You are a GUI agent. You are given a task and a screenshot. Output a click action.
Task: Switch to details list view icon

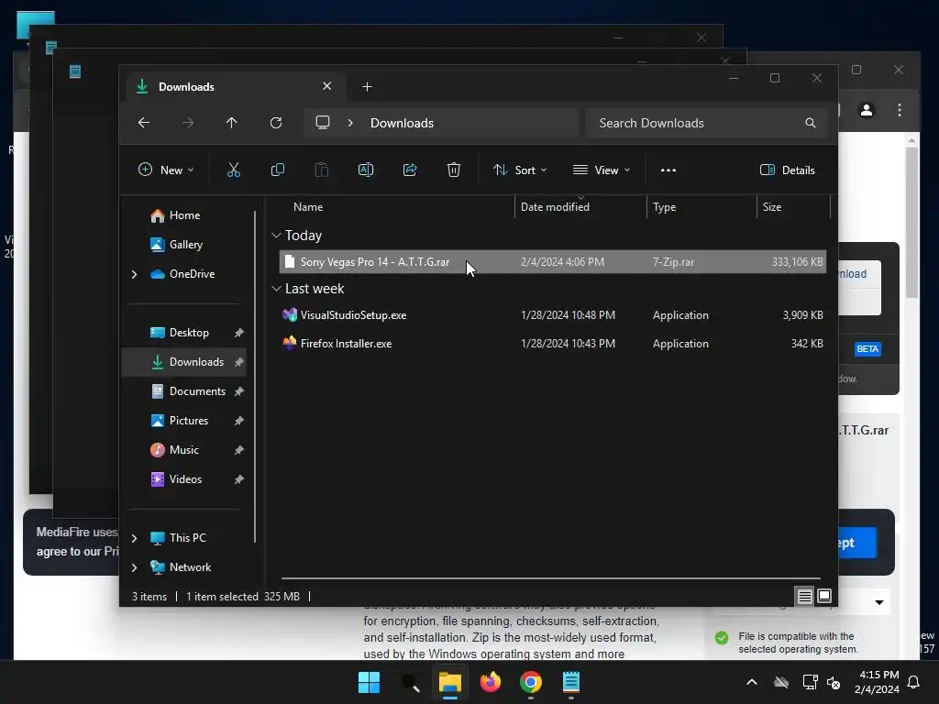pyautogui.click(x=805, y=596)
